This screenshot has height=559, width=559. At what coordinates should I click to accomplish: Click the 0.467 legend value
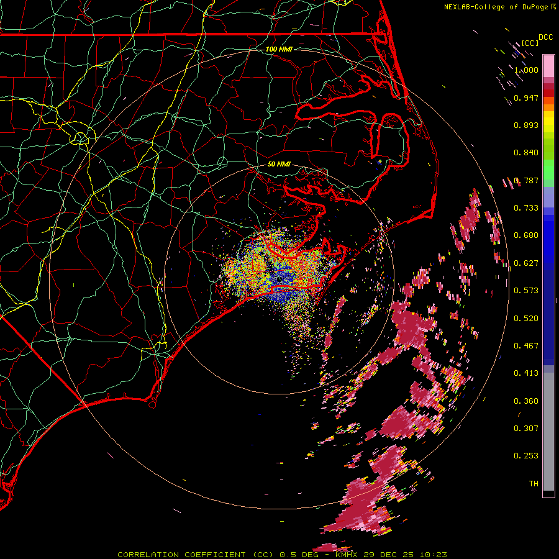click(x=526, y=346)
